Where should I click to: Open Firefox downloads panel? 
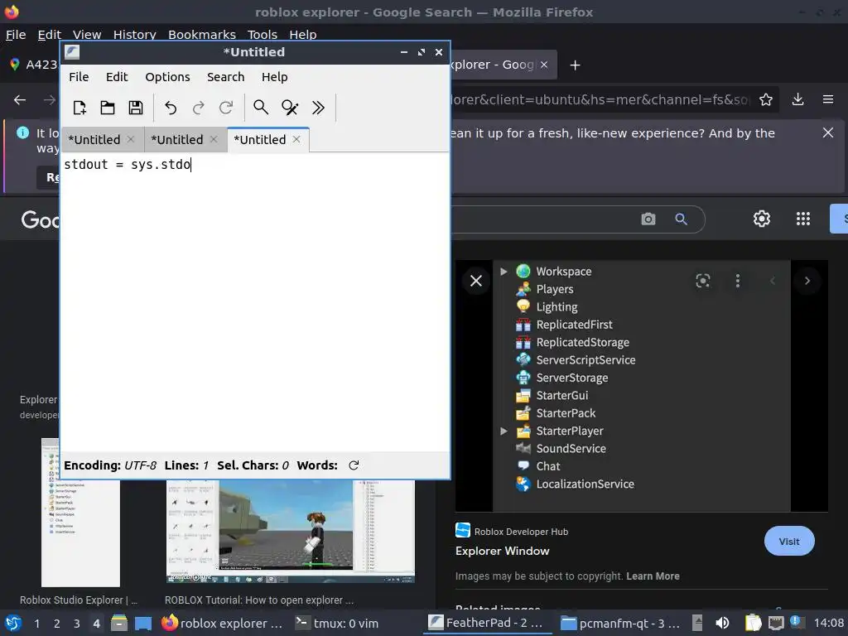pos(797,99)
